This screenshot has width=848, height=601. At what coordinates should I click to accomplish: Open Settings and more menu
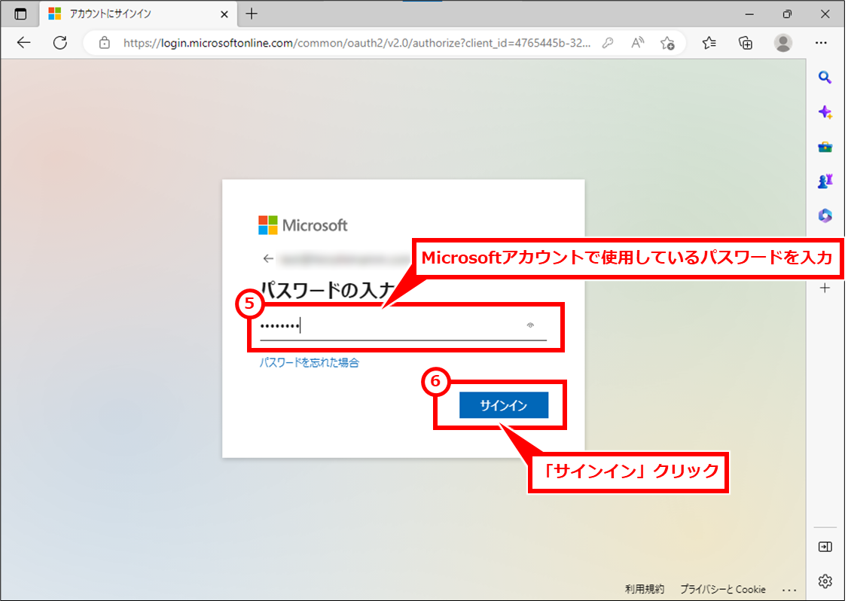(x=821, y=43)
